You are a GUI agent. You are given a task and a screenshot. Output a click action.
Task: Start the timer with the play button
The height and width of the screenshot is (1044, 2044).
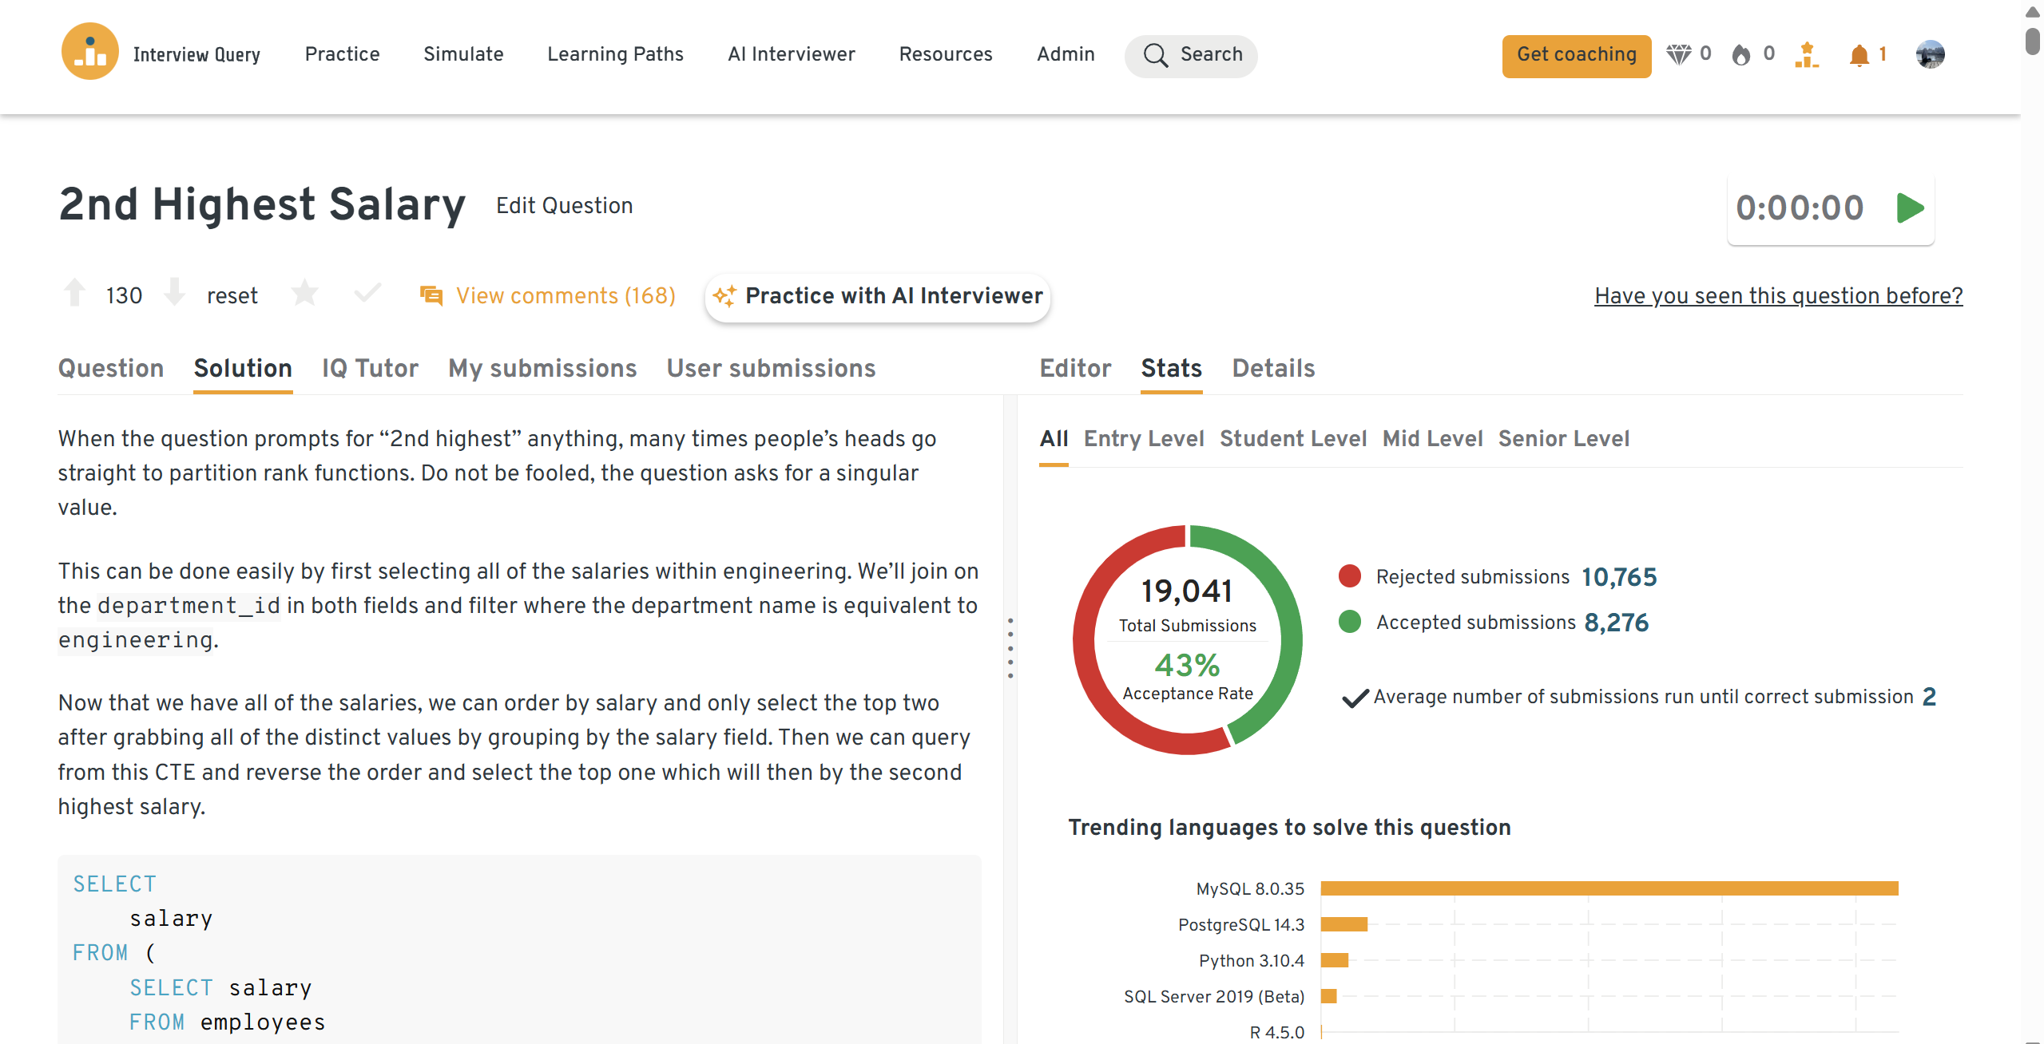pos(1910,208)
